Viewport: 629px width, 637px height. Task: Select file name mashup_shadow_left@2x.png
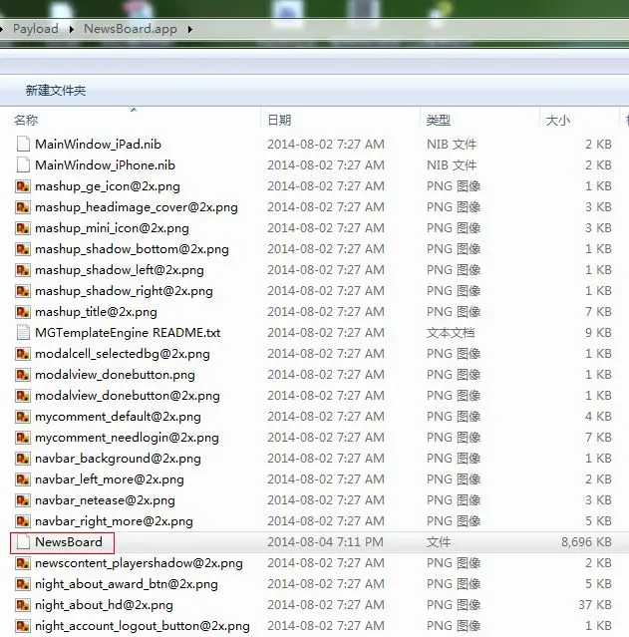[120, 270]
